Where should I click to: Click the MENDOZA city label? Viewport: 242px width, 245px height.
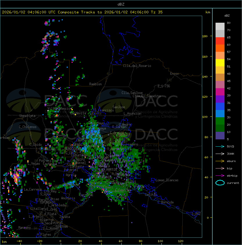point(71,148)
